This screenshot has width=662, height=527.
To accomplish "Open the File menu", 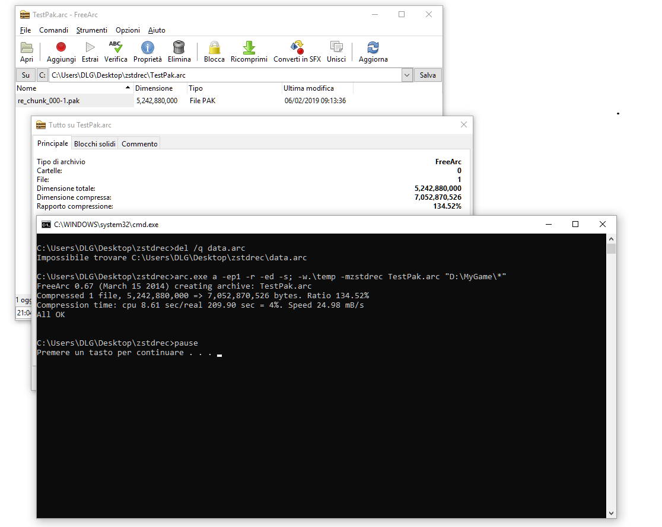I will [26, 30].
